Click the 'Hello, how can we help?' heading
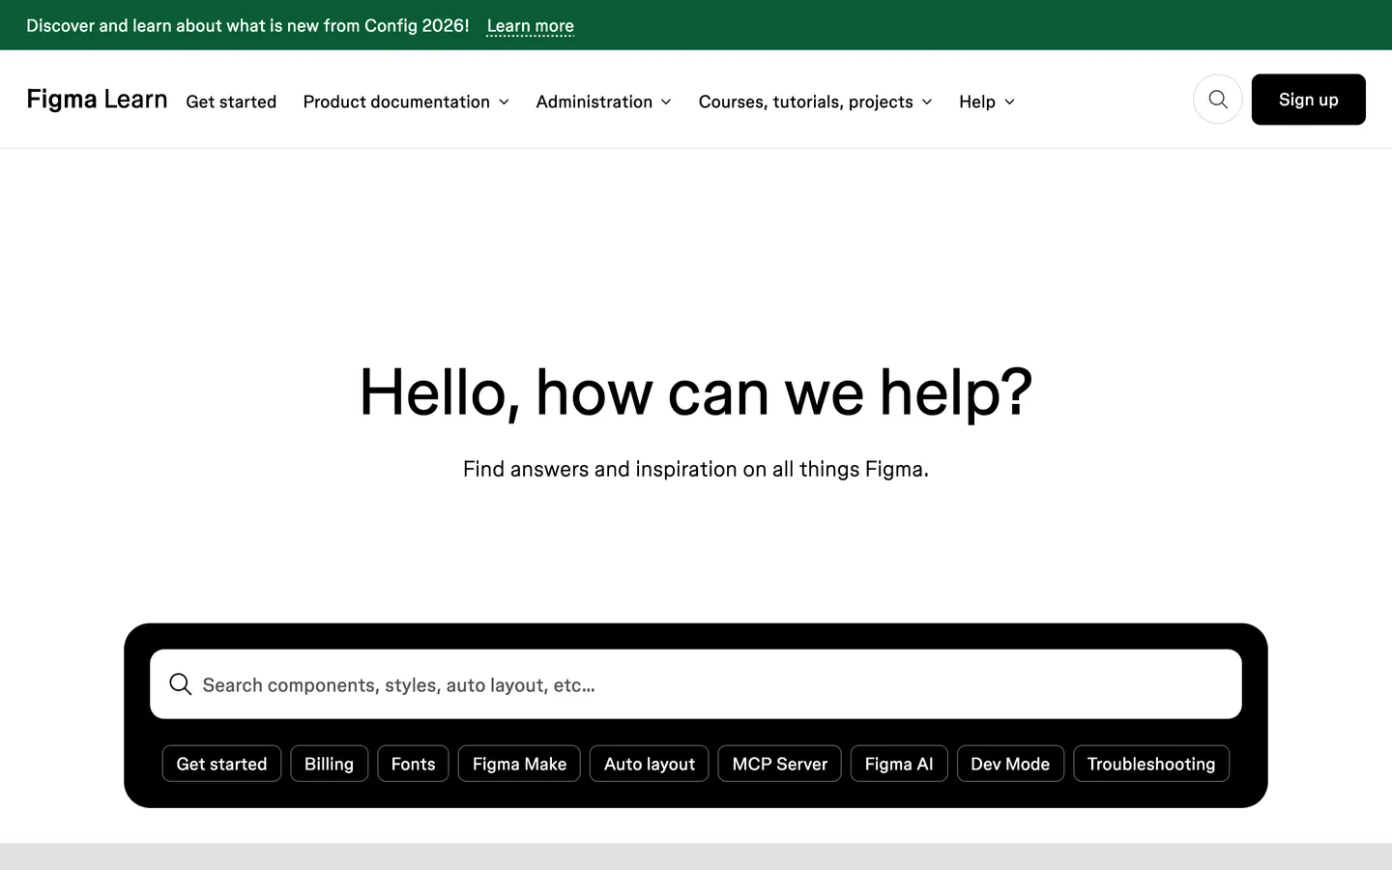1392x870 pixels. (x=696, y=392)
